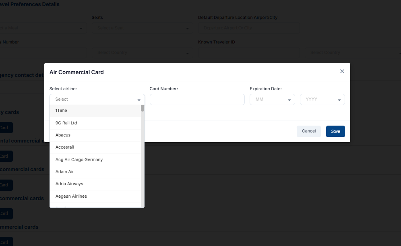Select 9G Rail Ltd option
This screenshot has height=246, width=401.
pyautogui.click(x=95, y=123)
